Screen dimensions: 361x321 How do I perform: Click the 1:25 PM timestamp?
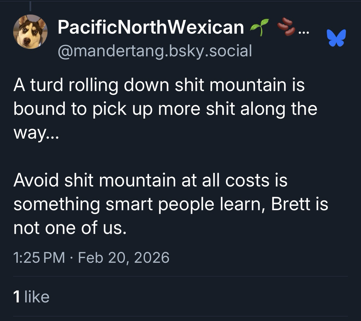39,258
